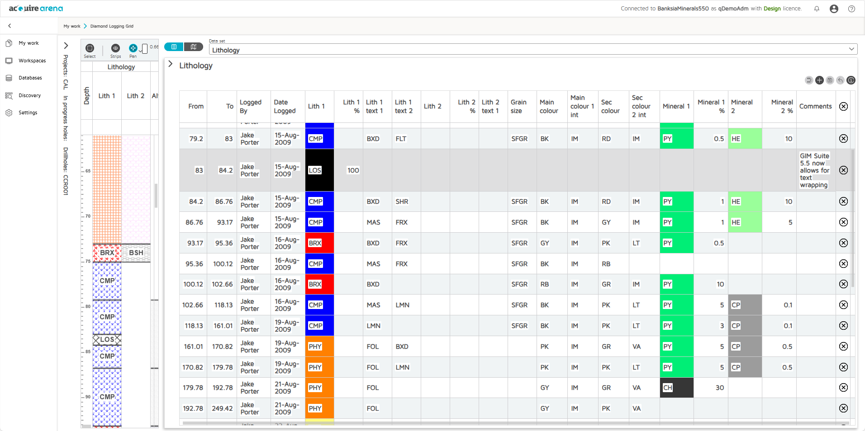Click the My work breadcrumb link
The height and width of the screenshot is (431, 865).
(72, 26)
